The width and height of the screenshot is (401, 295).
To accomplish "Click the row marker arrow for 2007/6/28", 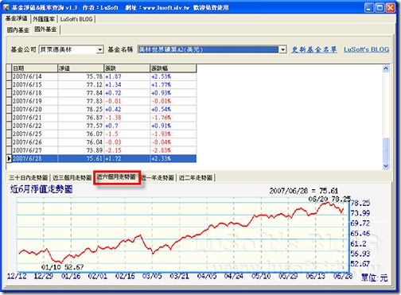I will coord(9,158).
